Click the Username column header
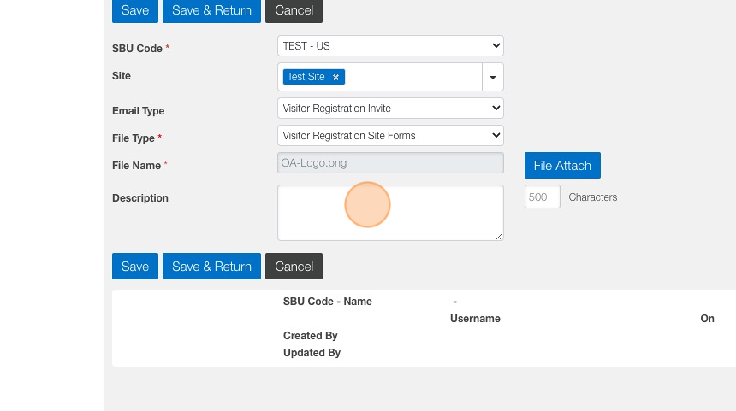Viewport: 736px width, 411px height. click(475, 319)
